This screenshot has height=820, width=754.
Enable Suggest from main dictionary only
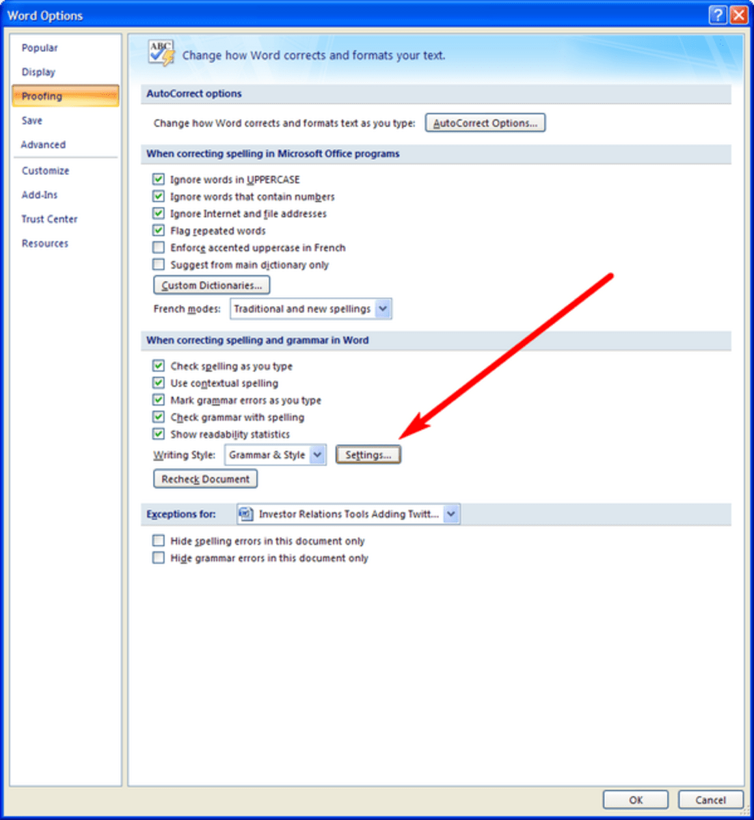point(159,264)
